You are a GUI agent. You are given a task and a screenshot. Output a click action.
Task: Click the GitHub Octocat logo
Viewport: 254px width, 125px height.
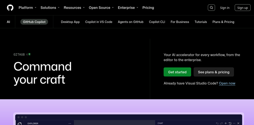(10, 8)
